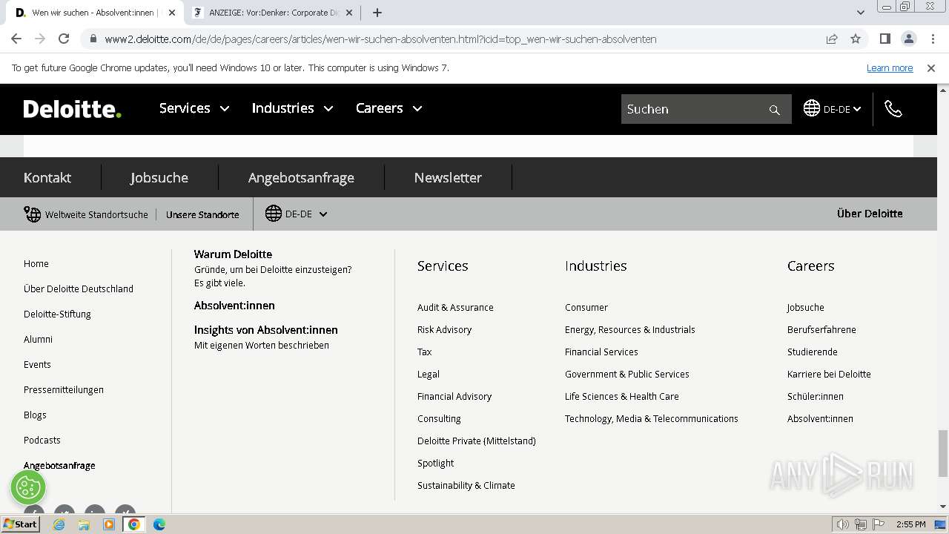Image resolution: width=949 pixels, height=534 pixels.
Task: Click the Deloitte logo
Action: (x=72, y=109)
